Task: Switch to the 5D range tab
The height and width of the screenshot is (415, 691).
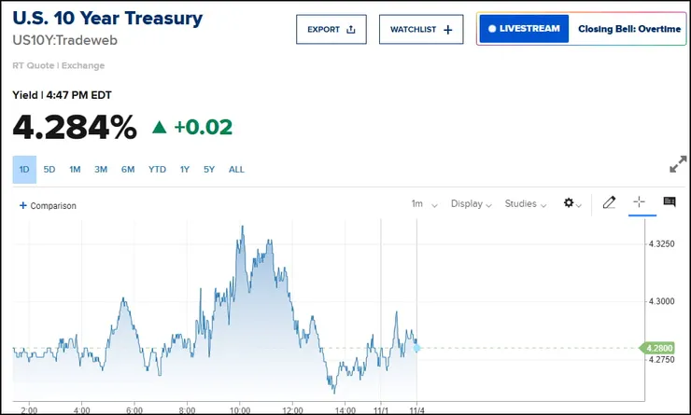Action: pyautogui.click(x=49, y=170)
